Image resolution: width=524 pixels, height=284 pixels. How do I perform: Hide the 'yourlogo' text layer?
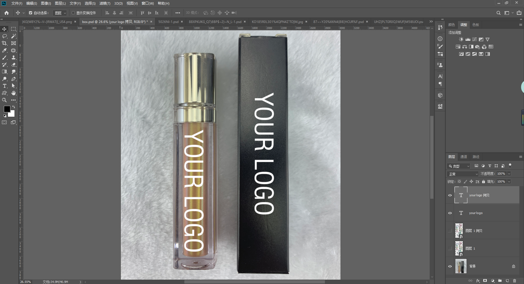pos(450,213)
